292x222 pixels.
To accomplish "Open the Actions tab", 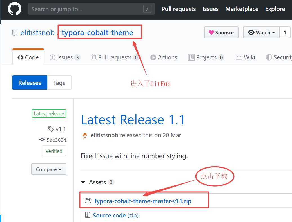I will [164, 57].
